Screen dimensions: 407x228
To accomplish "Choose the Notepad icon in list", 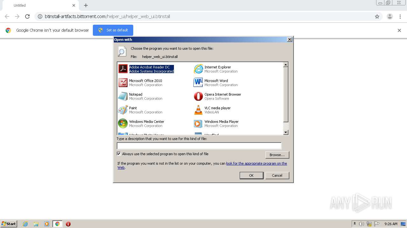I will tap(123, 96).
